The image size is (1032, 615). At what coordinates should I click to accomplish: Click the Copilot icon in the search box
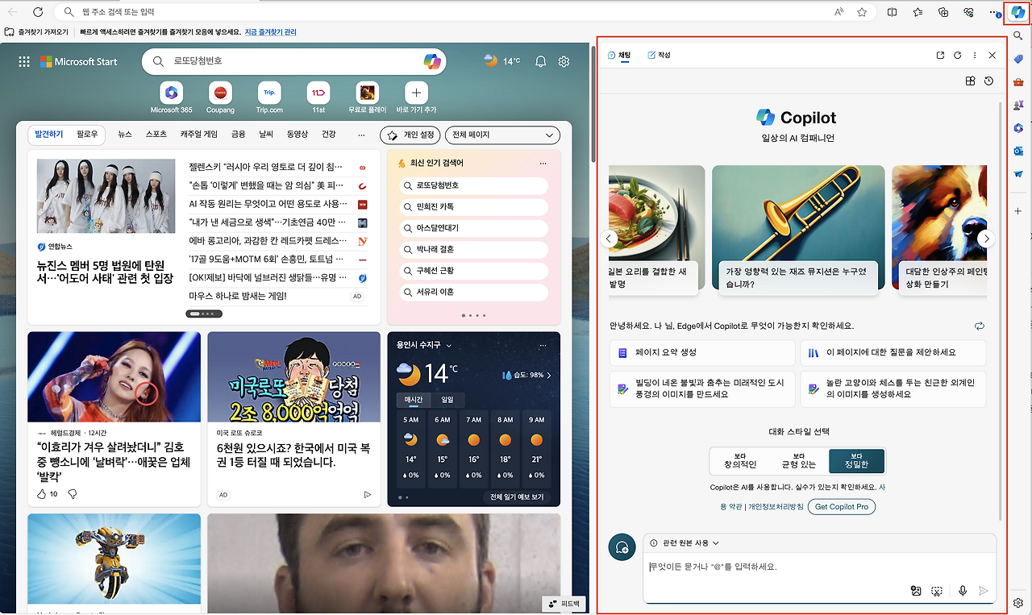click(432, 61)
